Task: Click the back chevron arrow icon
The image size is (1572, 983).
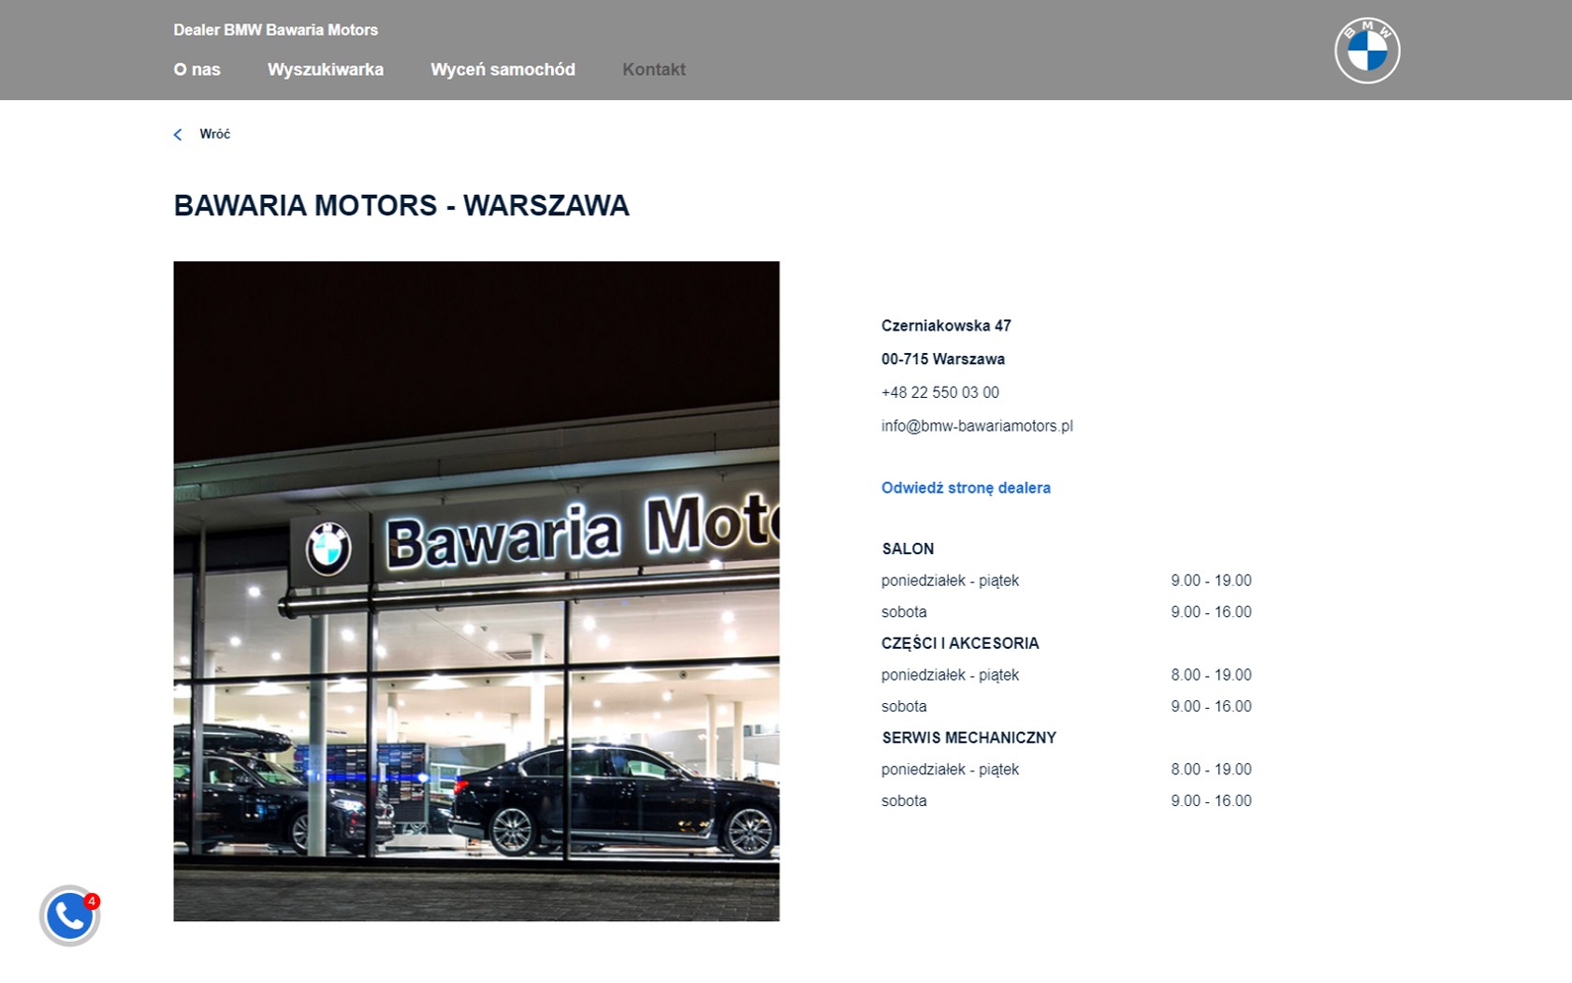Action: click(x=178, y=135)
